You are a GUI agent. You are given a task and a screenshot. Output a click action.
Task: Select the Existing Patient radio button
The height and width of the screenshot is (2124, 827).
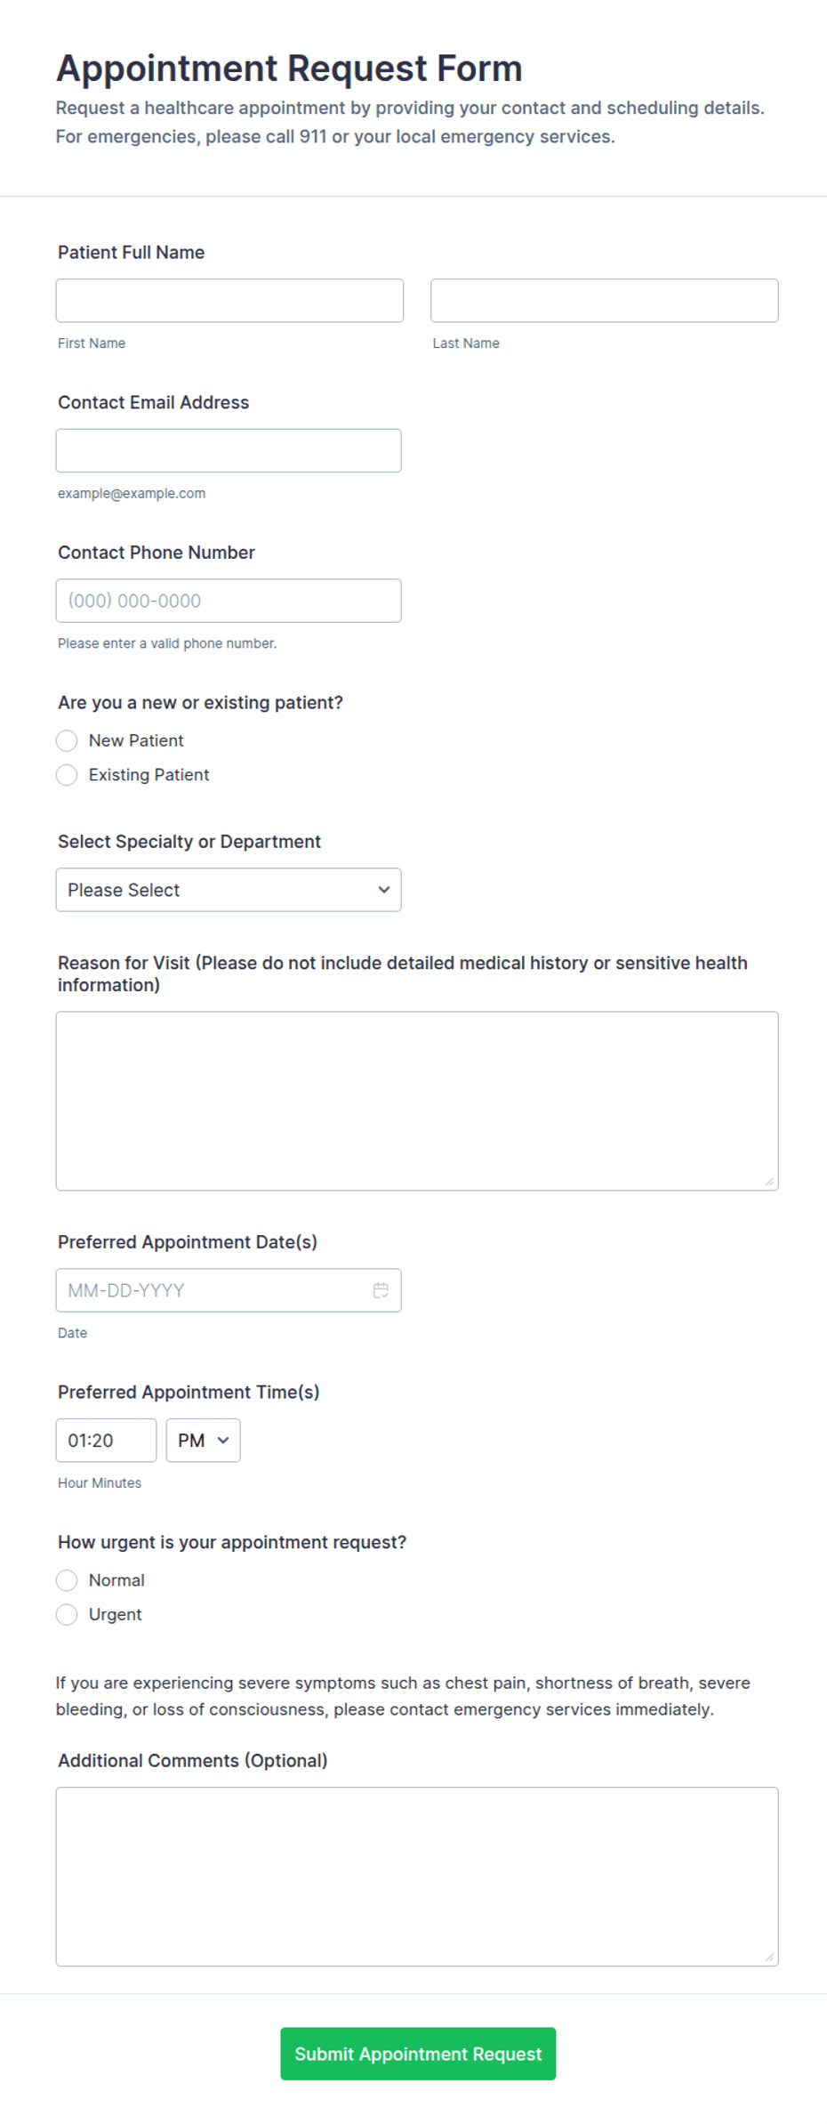(67, 775)
